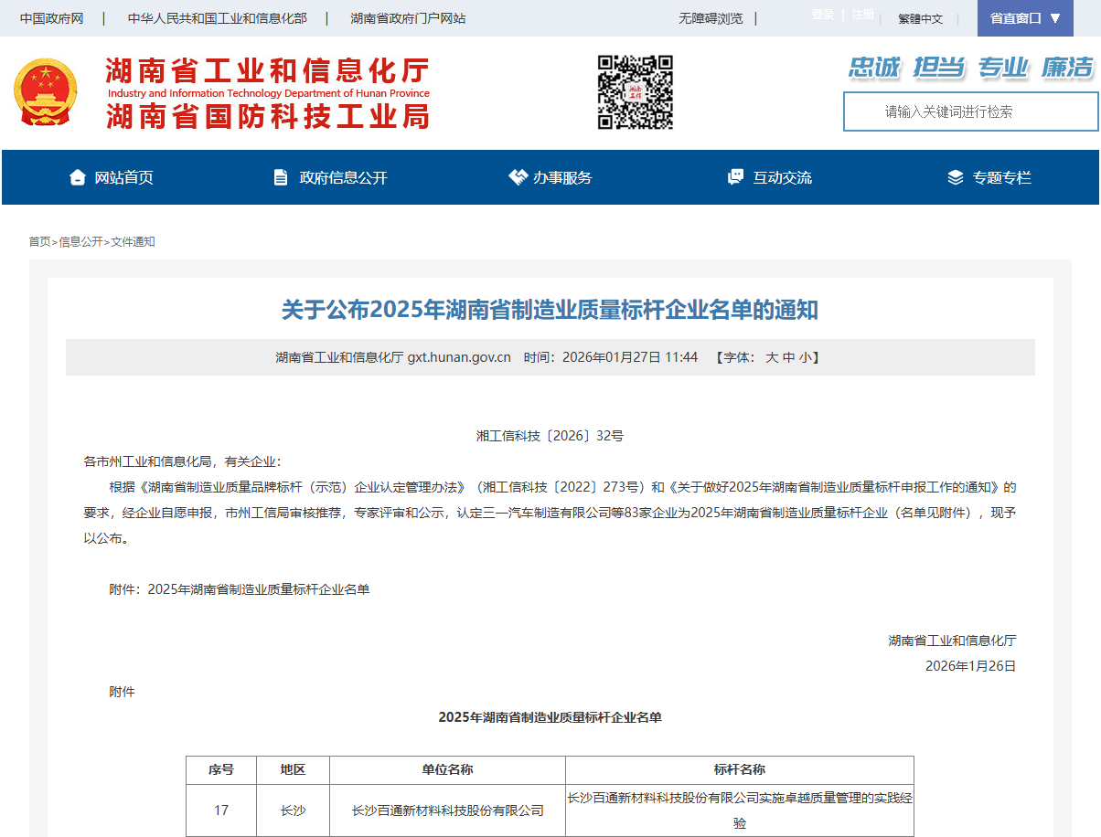Enable 无障碍浏览 accessibility mode
Viewport: 1101px width, 837px height.
(x=711, y=18)
